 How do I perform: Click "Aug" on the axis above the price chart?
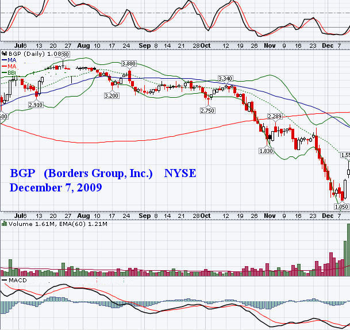[x=83, y=45]
